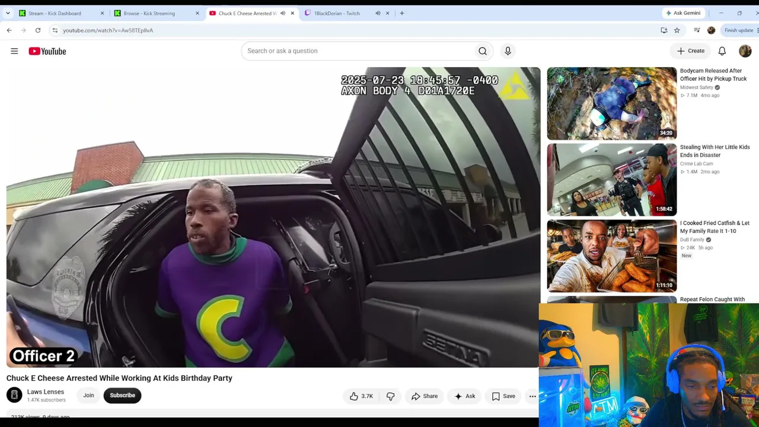
Task: Go to the YouTube home logo
Action: coord(47,51)
